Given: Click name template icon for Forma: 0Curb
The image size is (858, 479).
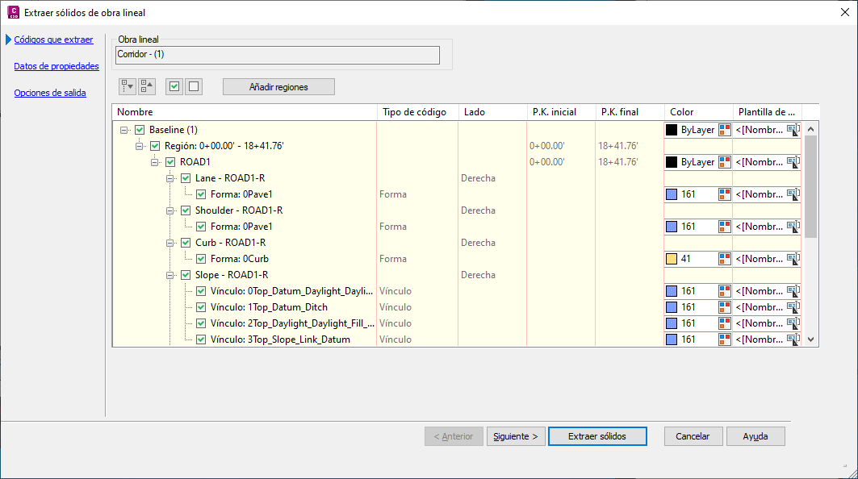Looking at the screenshot, I should tap(793, 259).
